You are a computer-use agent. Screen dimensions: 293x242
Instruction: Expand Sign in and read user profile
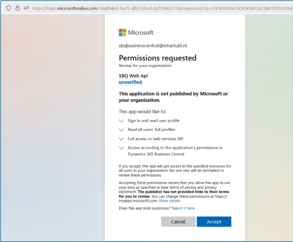tap(121, 121)
